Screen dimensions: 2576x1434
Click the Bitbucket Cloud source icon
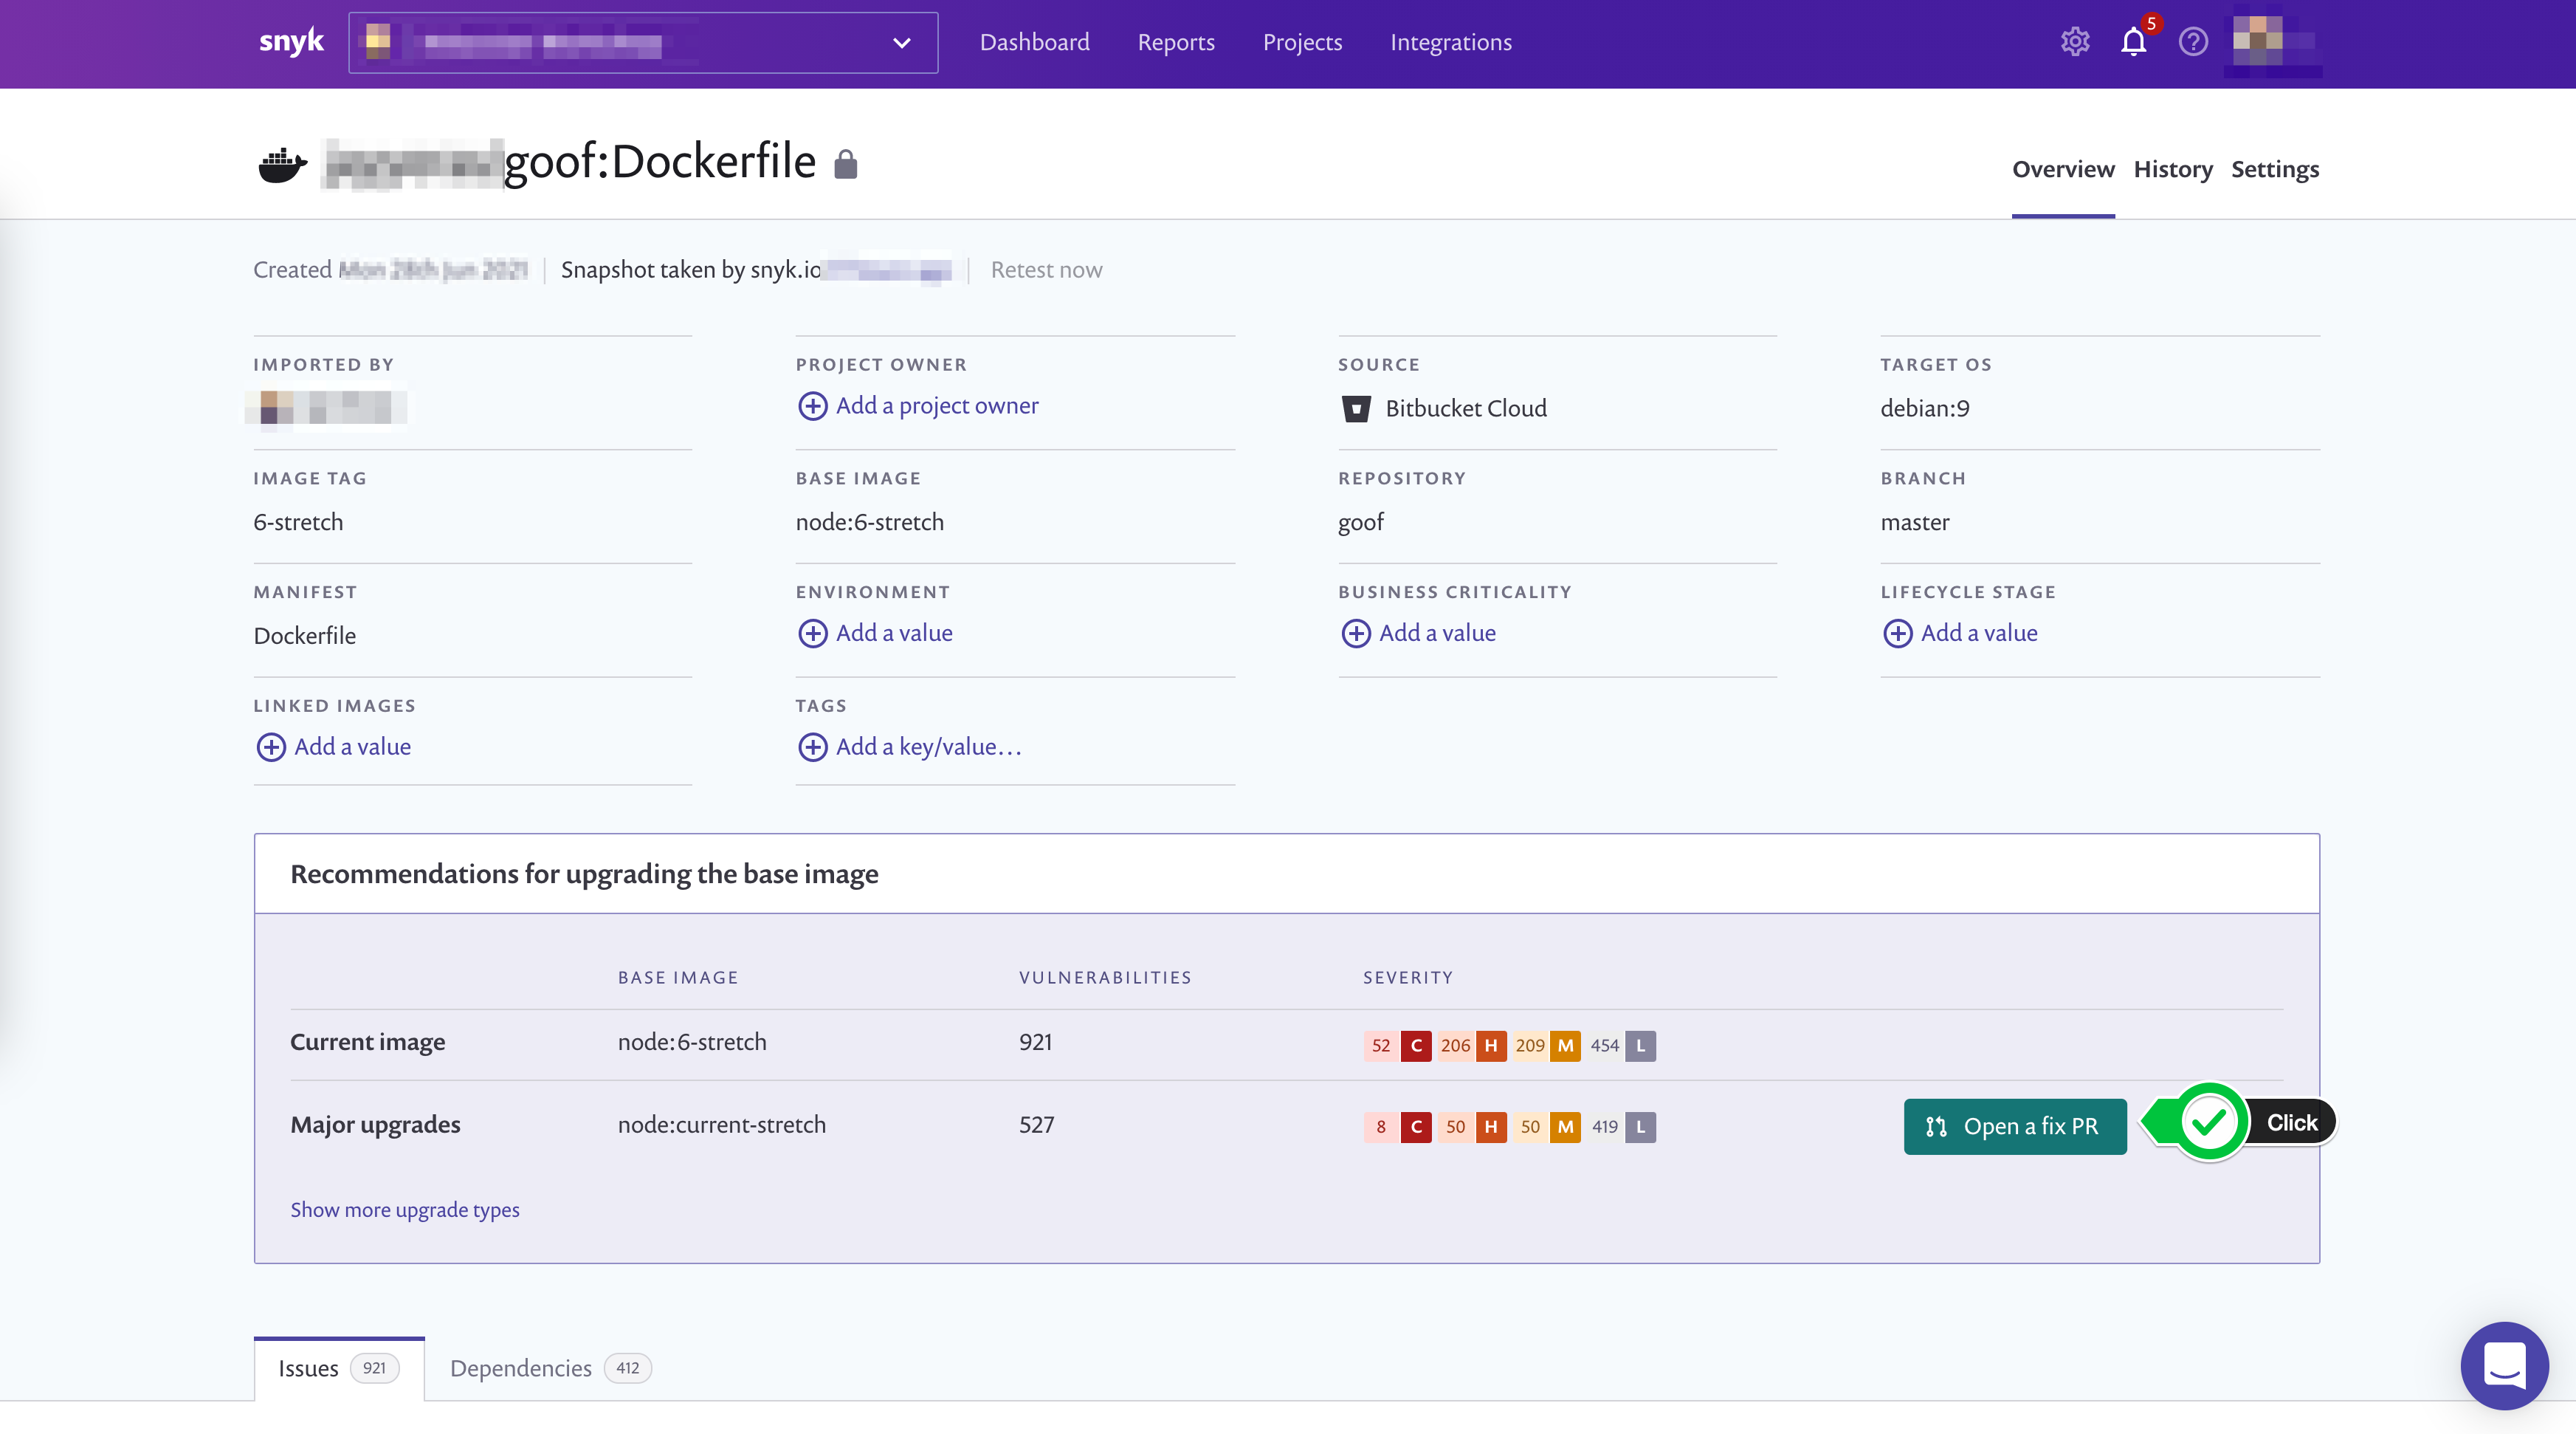click(x=1356, y=408)
